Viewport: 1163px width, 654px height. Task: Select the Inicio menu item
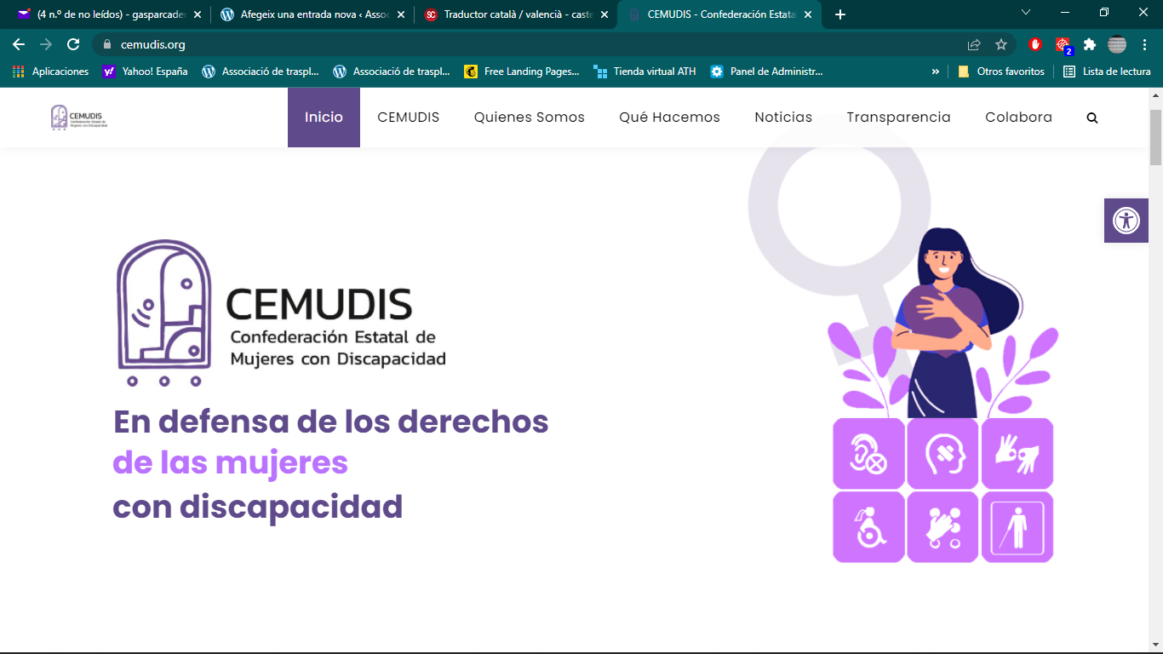pyautogui.click(x=324, y=118)
